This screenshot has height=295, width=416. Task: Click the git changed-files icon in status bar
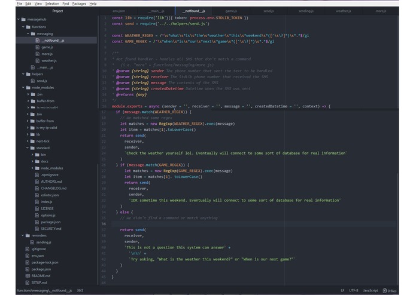(x=385, y=290)
